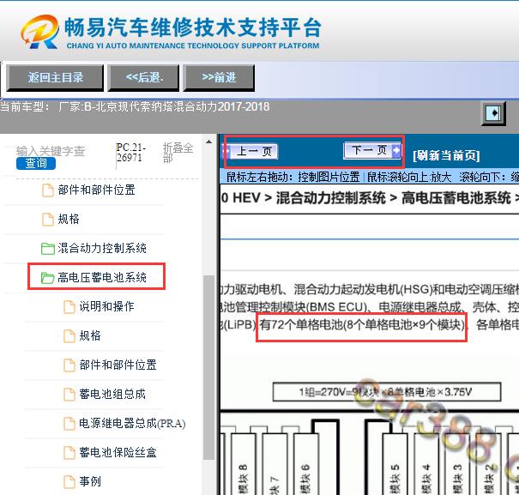Open the 蓄电池保险丝盒 document

[x=118, y=452]
